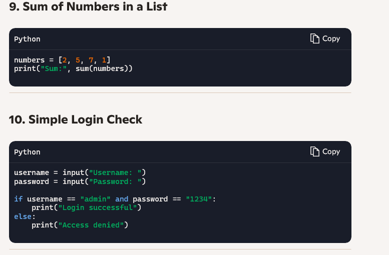Click the "9. Sum of Numbers in a List" heading
389x255 pixels.
point(88,7)
